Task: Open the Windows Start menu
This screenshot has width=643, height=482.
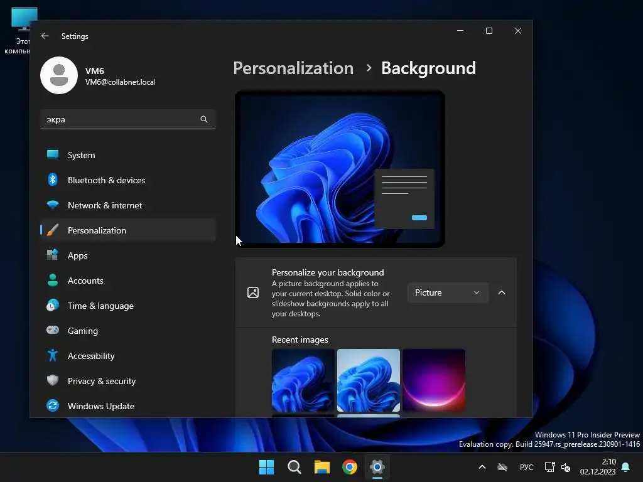Action: [x=266, y=467]
